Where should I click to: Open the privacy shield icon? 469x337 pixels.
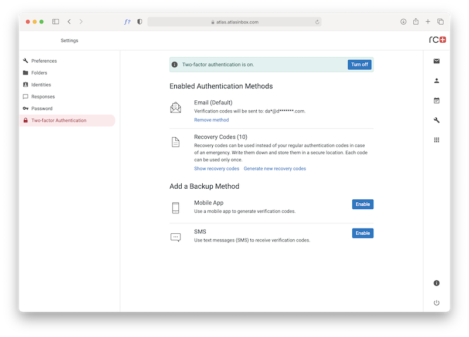pos(140,22)
